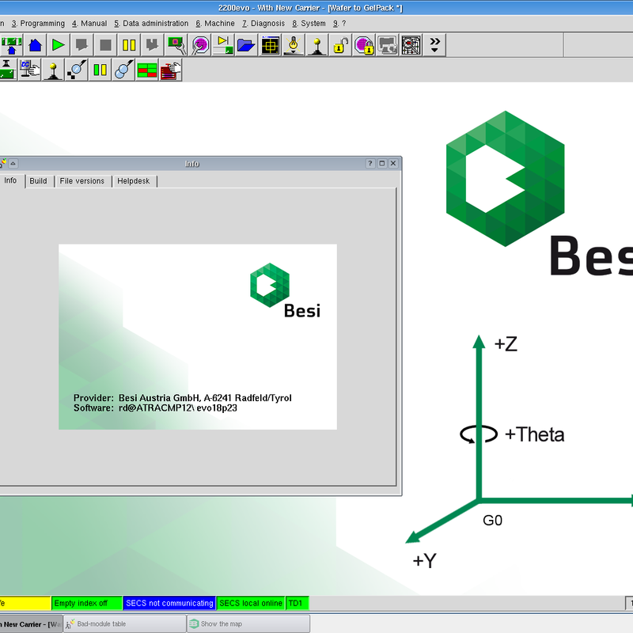Expand toolbar overflow double-chevron
The height and width of the screenshot is (633, 633).
click(434, 45)
